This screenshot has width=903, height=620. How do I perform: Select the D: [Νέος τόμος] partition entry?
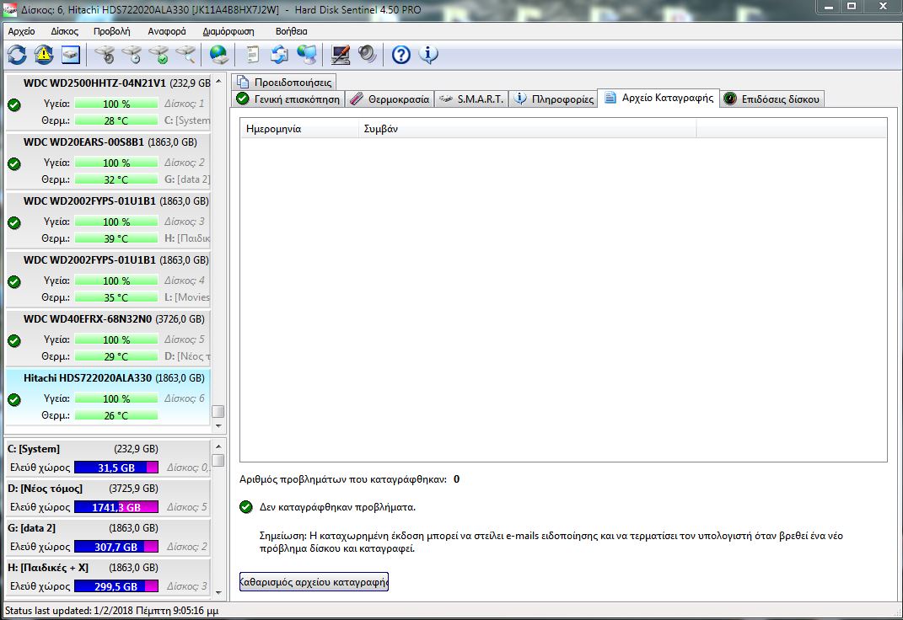(108, 498)
